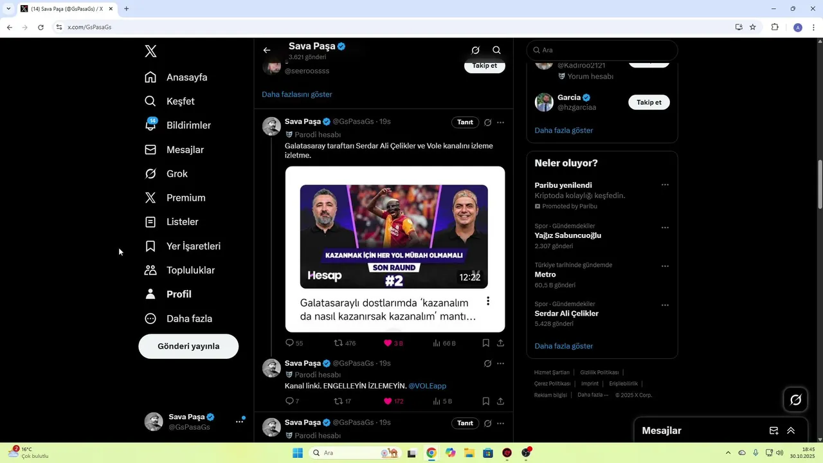Image resolution: width=823 pixels, height=463 pixels.
Task: View analytics showing 5 B views
Action: pos(442,401)
